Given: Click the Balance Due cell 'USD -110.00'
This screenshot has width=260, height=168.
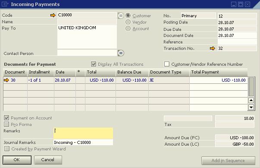Looking at the screenshot, I should (x=132, y=80).
